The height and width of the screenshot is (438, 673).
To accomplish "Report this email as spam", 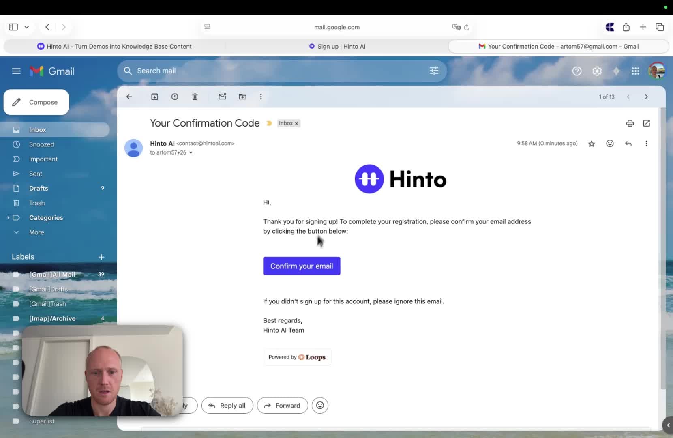I will click(175, 97).
